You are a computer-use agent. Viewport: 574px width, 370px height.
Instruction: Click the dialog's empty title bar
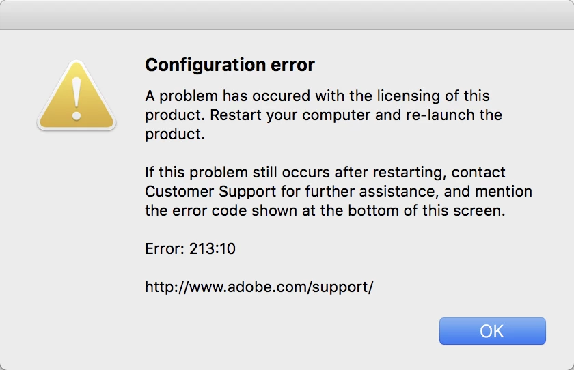click(x=287, y=14)
